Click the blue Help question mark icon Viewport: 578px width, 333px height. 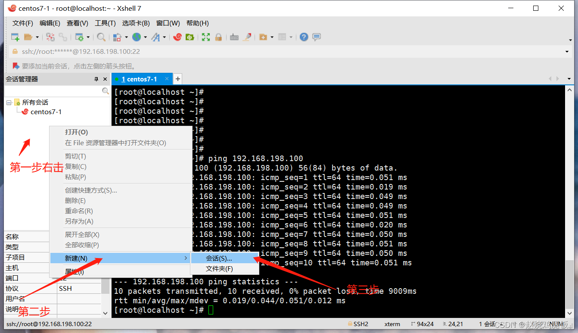click(304, 37)
